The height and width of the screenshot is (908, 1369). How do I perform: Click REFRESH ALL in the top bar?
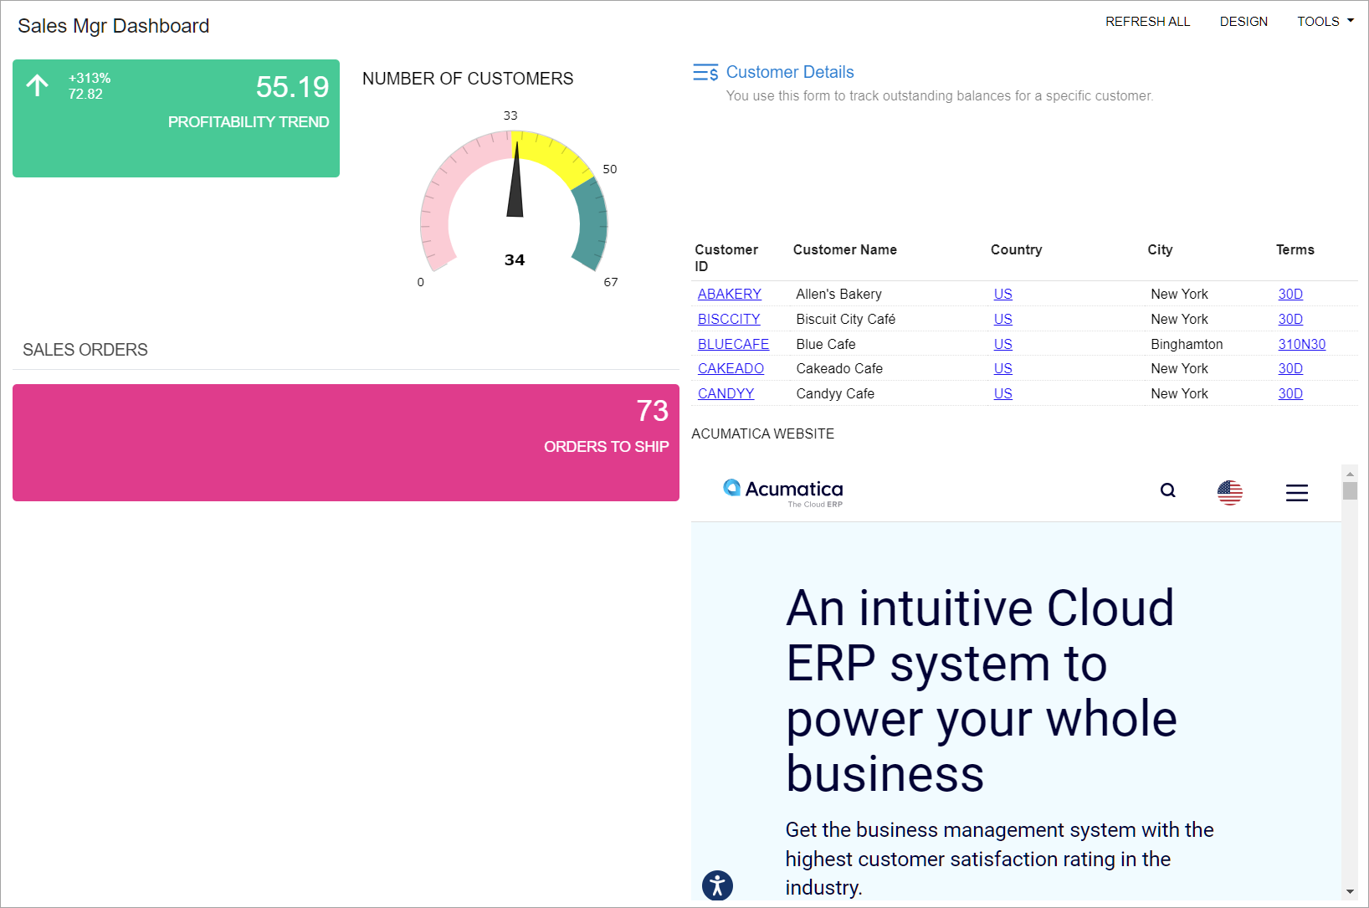coord(1147,22)
